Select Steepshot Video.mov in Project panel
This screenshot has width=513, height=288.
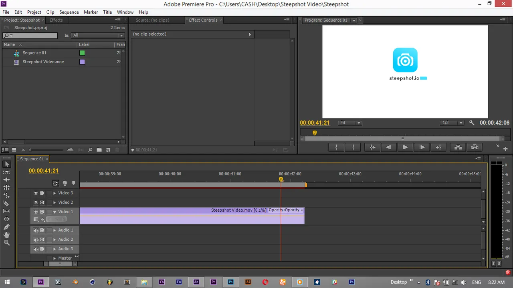point(43,62)
